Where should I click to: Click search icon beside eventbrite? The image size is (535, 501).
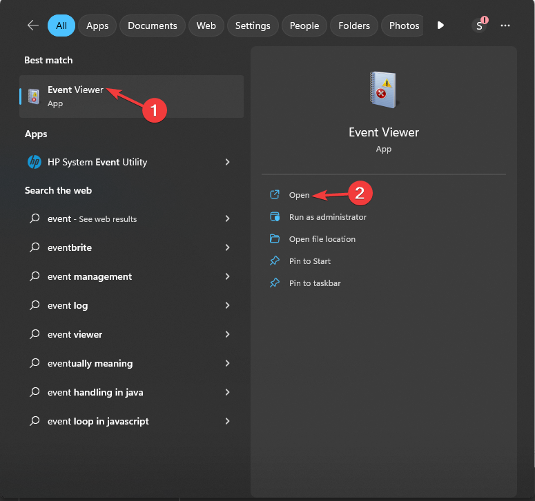click(x=35, y=247)
